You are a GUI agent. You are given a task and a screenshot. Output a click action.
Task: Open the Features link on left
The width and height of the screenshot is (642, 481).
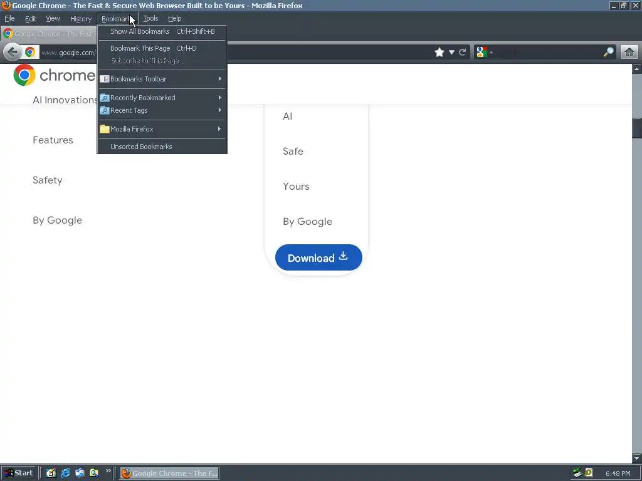(x=53, y=140)
